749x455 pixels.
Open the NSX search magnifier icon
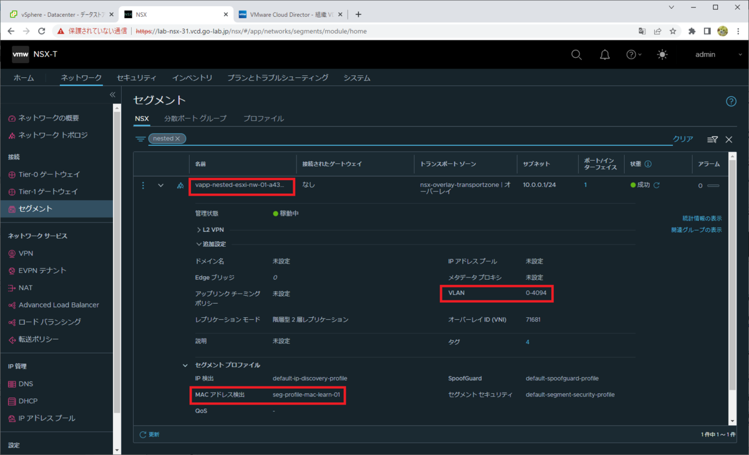pyautogui.click(x=577, y=55)
